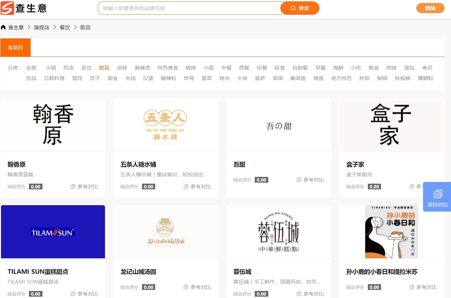Select the highlighted 甜品 category filter
Image resolution: width=451 pixels, height=298 pixels.
(104, 68)
